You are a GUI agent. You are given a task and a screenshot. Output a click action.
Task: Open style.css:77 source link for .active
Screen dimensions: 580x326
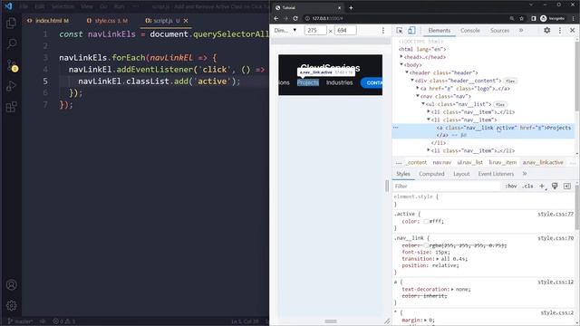pos(556,214)
